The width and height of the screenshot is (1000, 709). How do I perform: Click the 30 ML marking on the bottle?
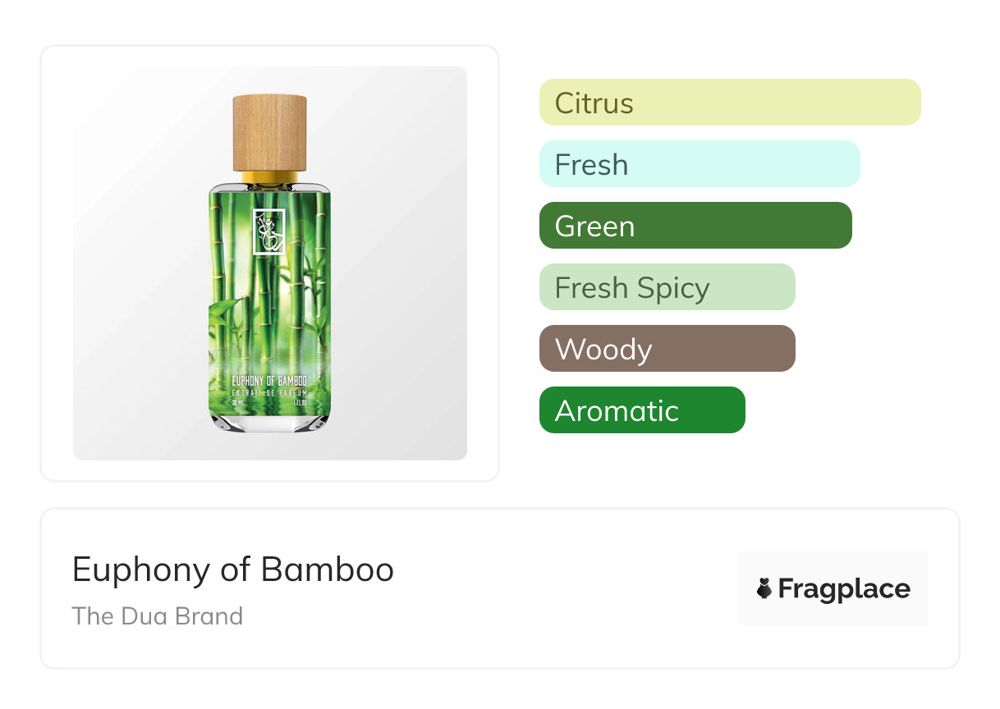click(x=239, y=403)
